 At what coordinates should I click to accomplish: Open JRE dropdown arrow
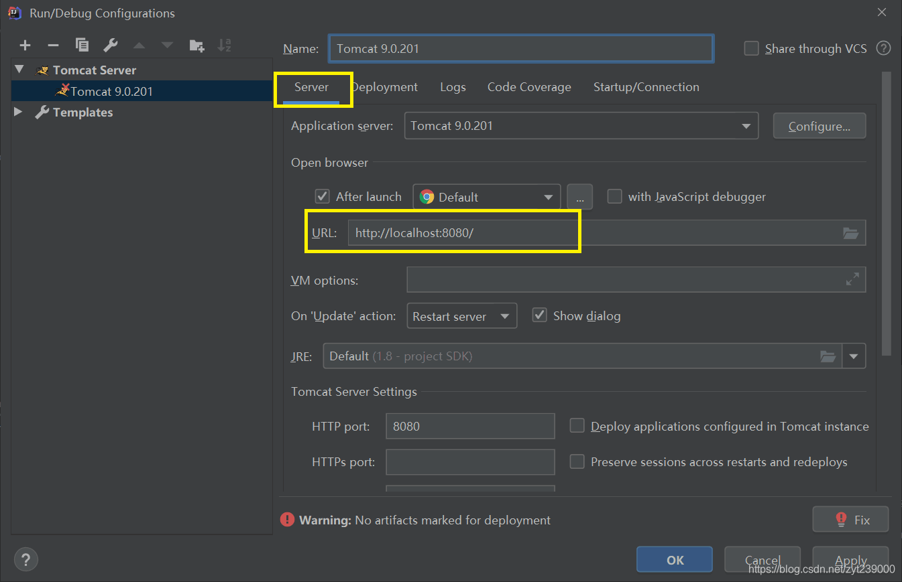(x=854, y=356)
